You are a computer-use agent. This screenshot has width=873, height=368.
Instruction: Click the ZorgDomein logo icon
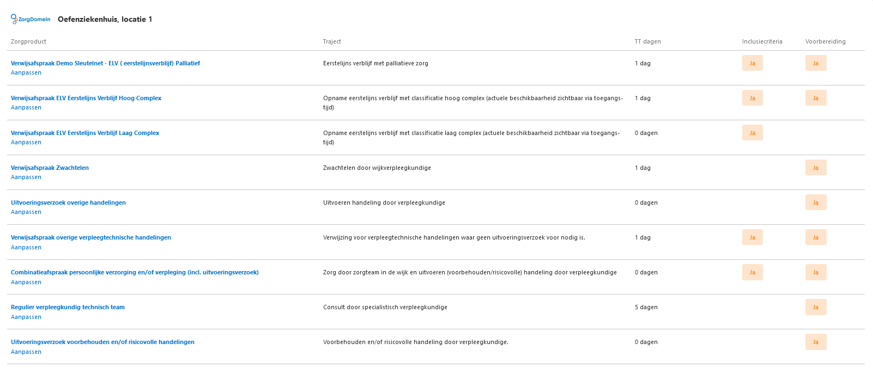(x=15, y=19)
